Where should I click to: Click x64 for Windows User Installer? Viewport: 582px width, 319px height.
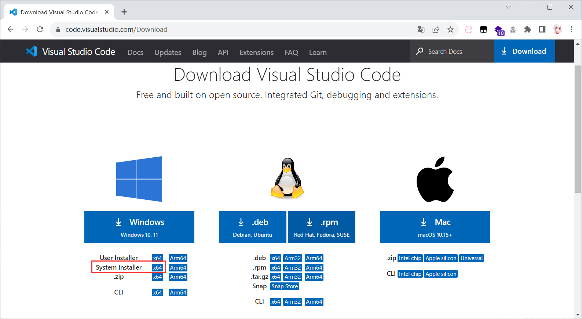pyautogui.click(x=157, y=258)
